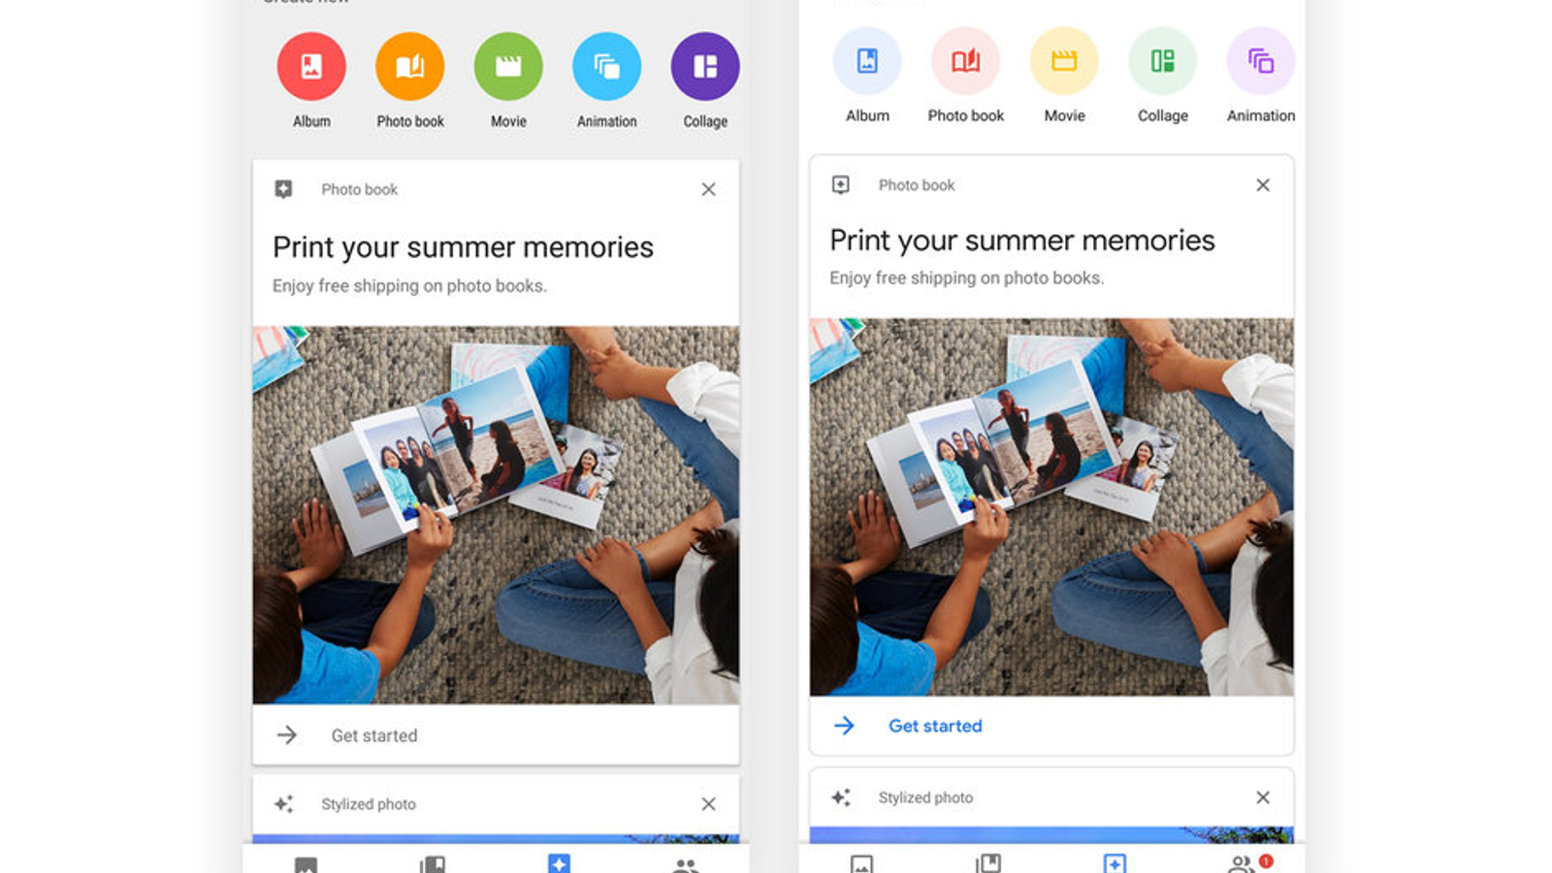Click the outlined icon beside Photo book on right card
1552x873 pixels.
(841, 184)
